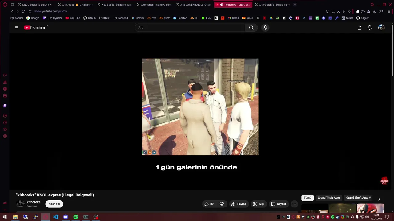Image resolution: width=394 pixels, height=221 pixels.
Task: Open Discord from the taskbar
Action: (66, 217)
